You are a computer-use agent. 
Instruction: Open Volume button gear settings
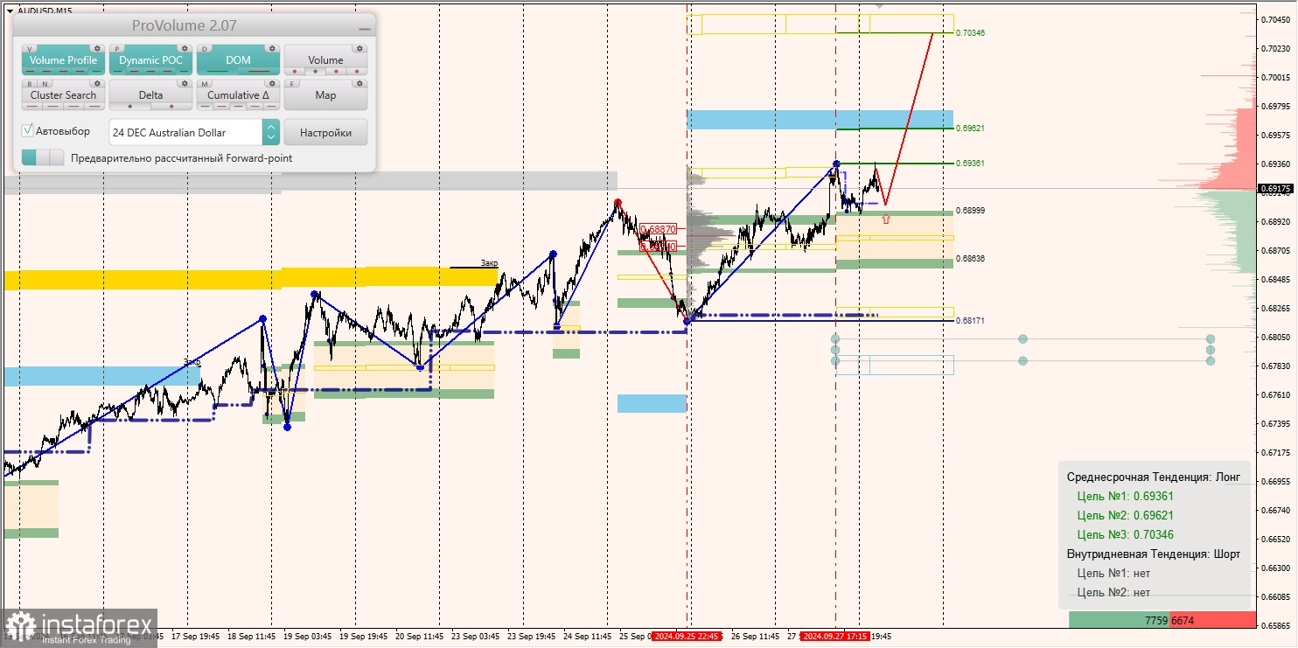tap(359, 48)
